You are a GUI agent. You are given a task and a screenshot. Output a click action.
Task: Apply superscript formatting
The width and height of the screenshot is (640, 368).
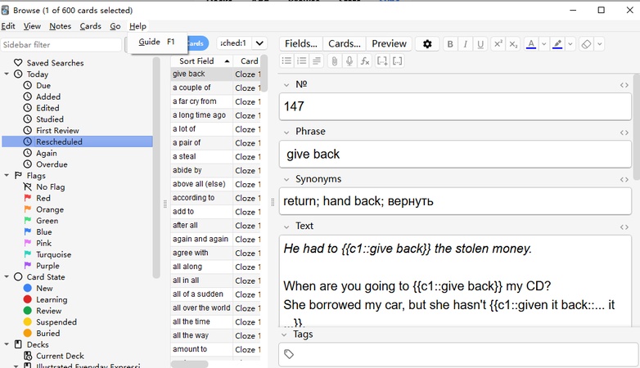pos(498,44)
